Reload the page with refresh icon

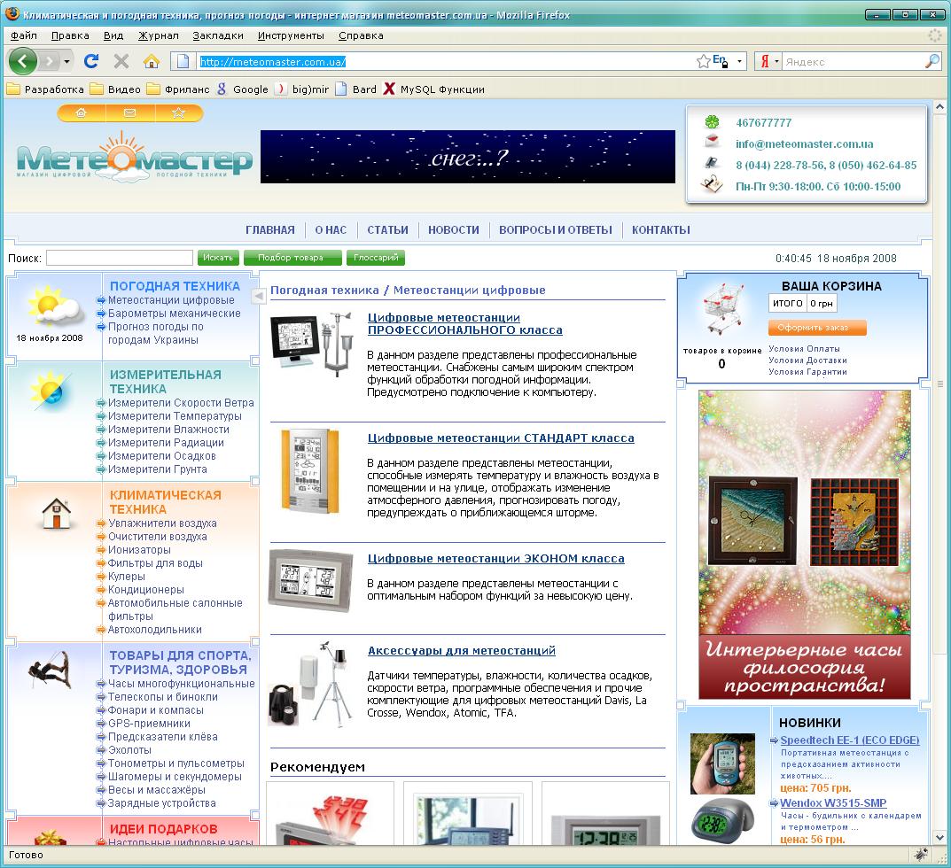(x=91, y=61)
